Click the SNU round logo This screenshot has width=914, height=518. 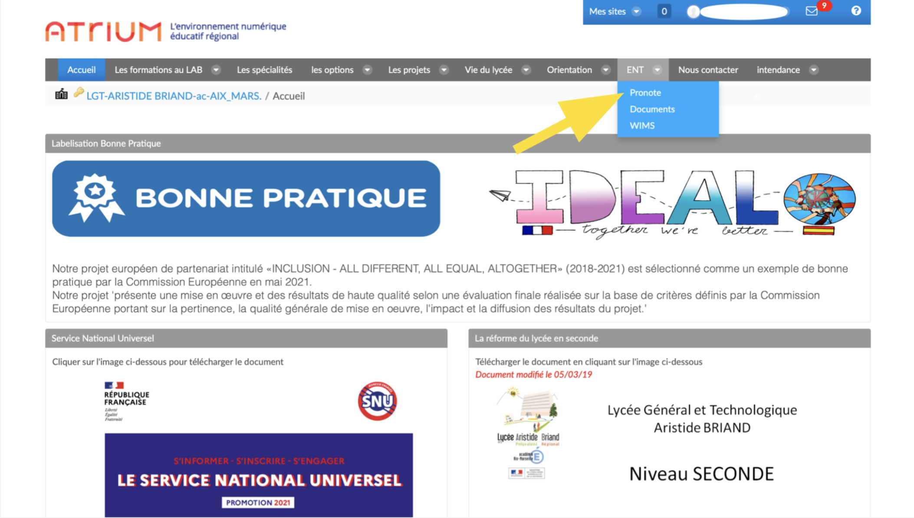coord(377,401)
